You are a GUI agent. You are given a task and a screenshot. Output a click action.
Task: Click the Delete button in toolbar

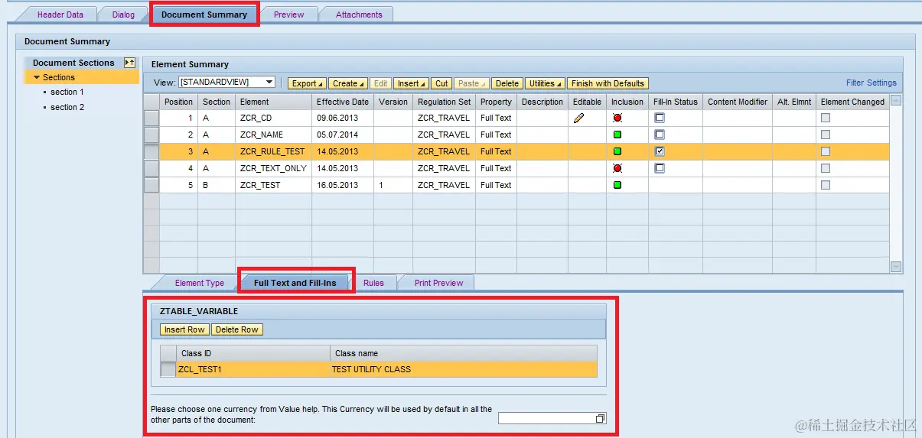tap(507, 83)
